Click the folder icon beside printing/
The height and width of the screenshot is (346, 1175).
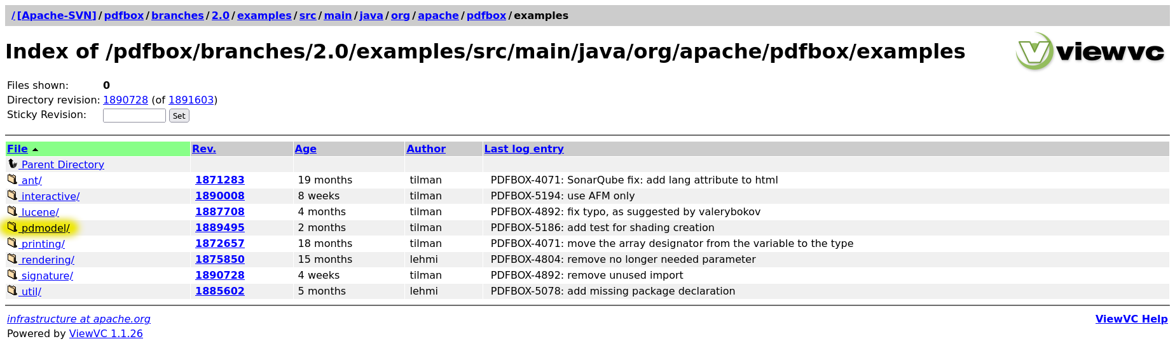point(12,243)
